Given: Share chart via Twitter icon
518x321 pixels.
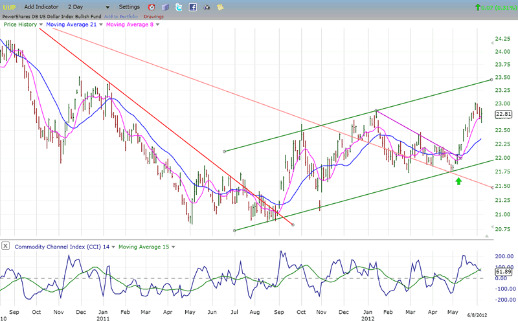Looking at the screenshot, I should [179, 7].
